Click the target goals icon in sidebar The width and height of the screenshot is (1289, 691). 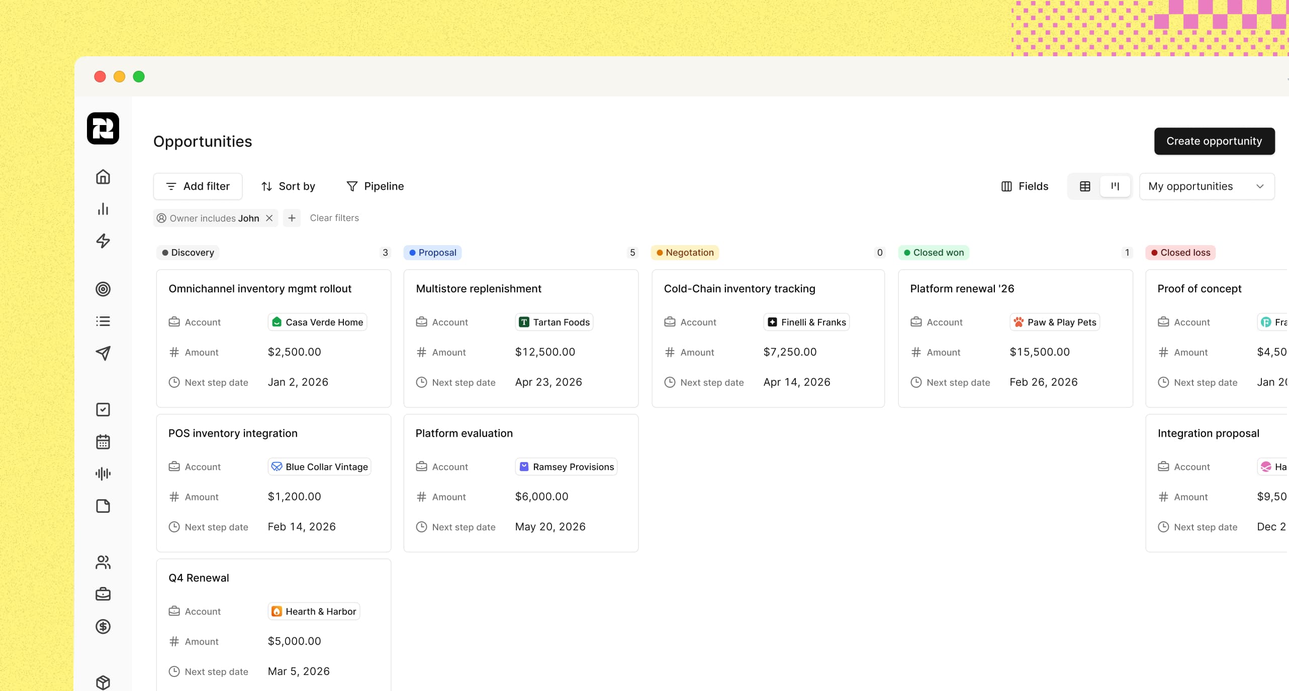[103, 289]
